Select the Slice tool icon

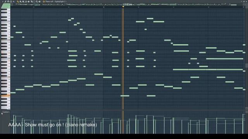coord(32,2)
